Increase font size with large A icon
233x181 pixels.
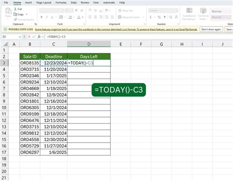pyautogui.click(x=76, y=10)
